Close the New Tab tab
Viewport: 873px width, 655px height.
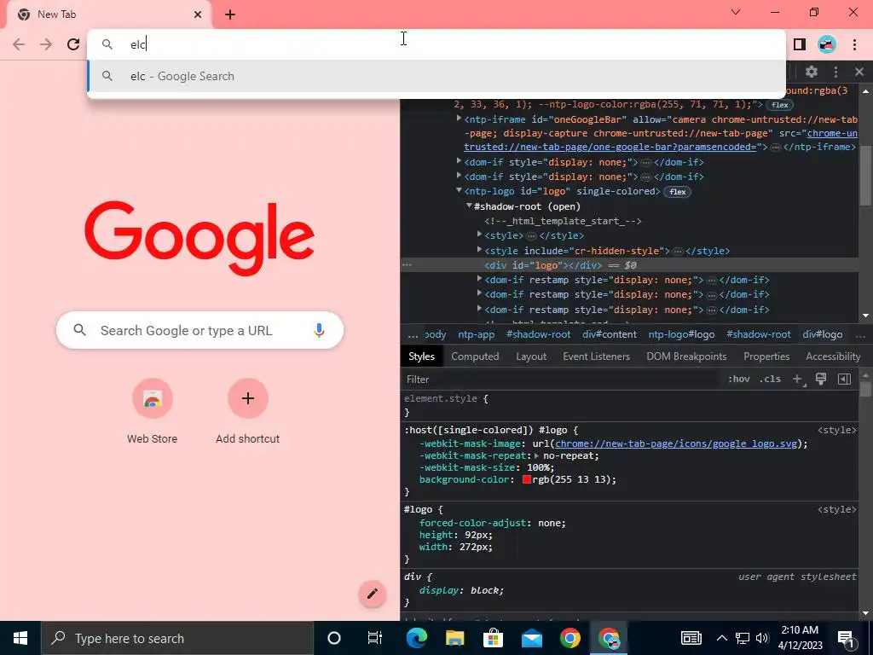(198, 14)
